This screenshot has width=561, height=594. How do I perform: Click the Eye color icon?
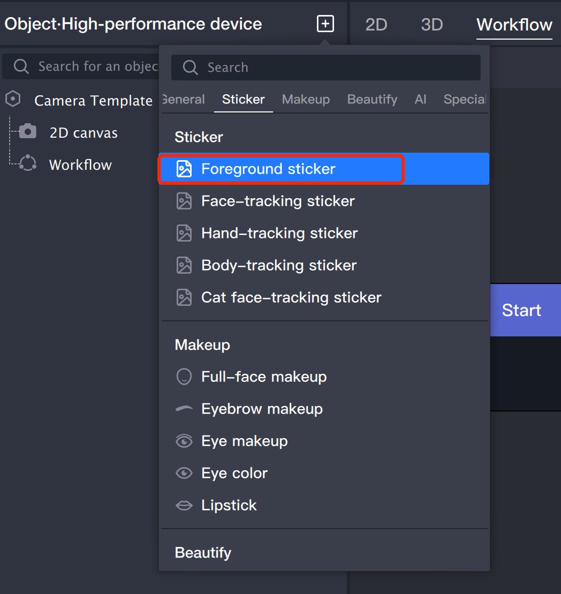184,473
